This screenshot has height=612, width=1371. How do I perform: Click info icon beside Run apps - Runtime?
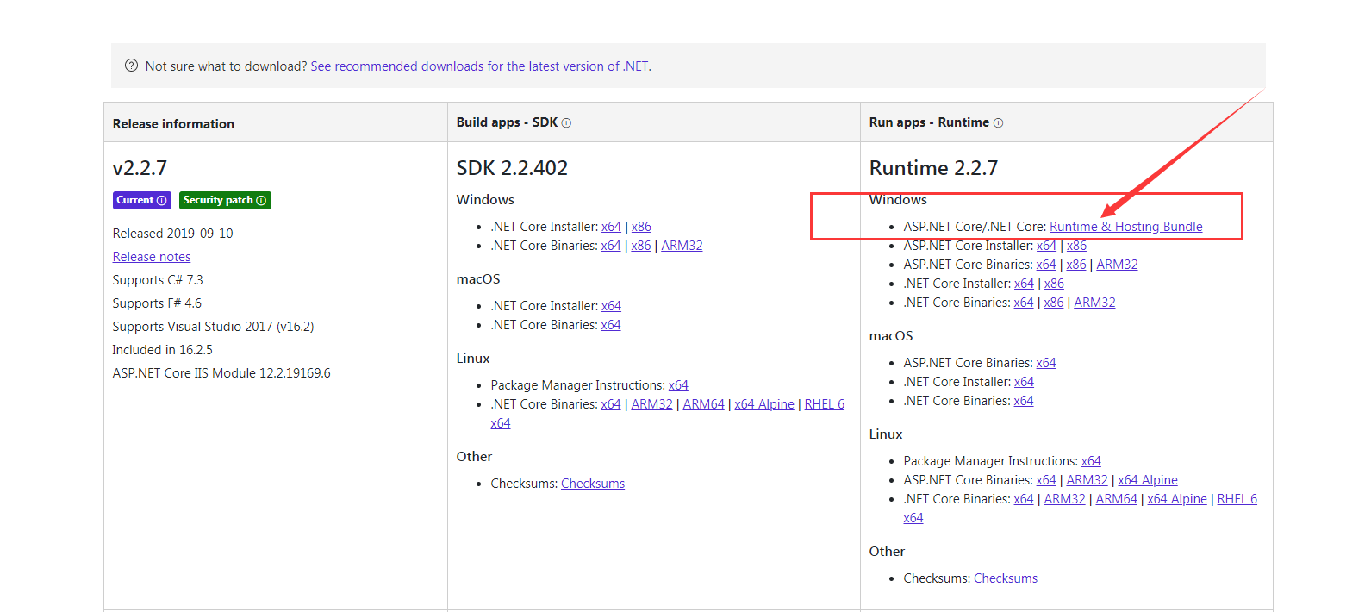point(998,123)
